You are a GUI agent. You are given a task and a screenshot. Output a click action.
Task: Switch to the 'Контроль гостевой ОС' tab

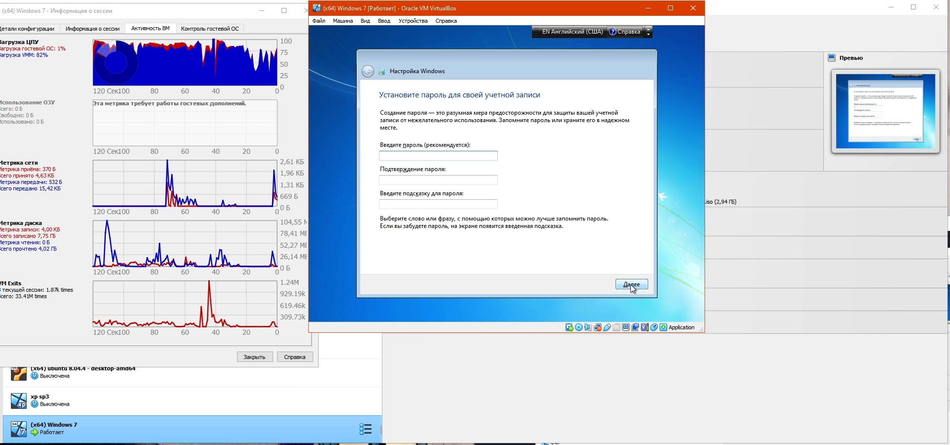pyautogui.click(x=210, y=29)
